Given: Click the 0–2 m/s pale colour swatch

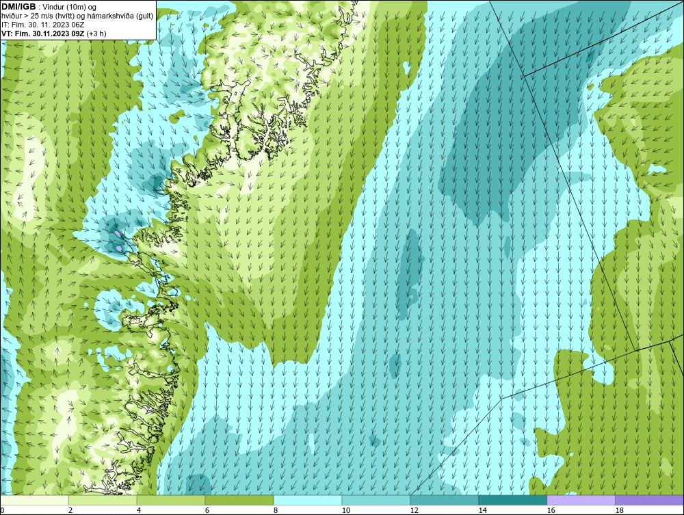Looking at the screenshot, I should [x=34, y=500].
